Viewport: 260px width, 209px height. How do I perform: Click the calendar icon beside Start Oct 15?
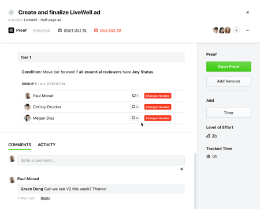(x=60, y=31)
